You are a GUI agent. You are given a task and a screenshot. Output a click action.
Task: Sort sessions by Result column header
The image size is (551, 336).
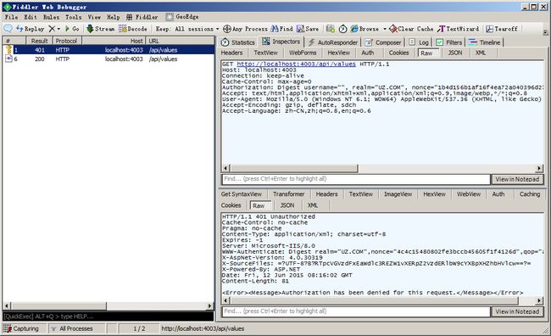point(39,41)
